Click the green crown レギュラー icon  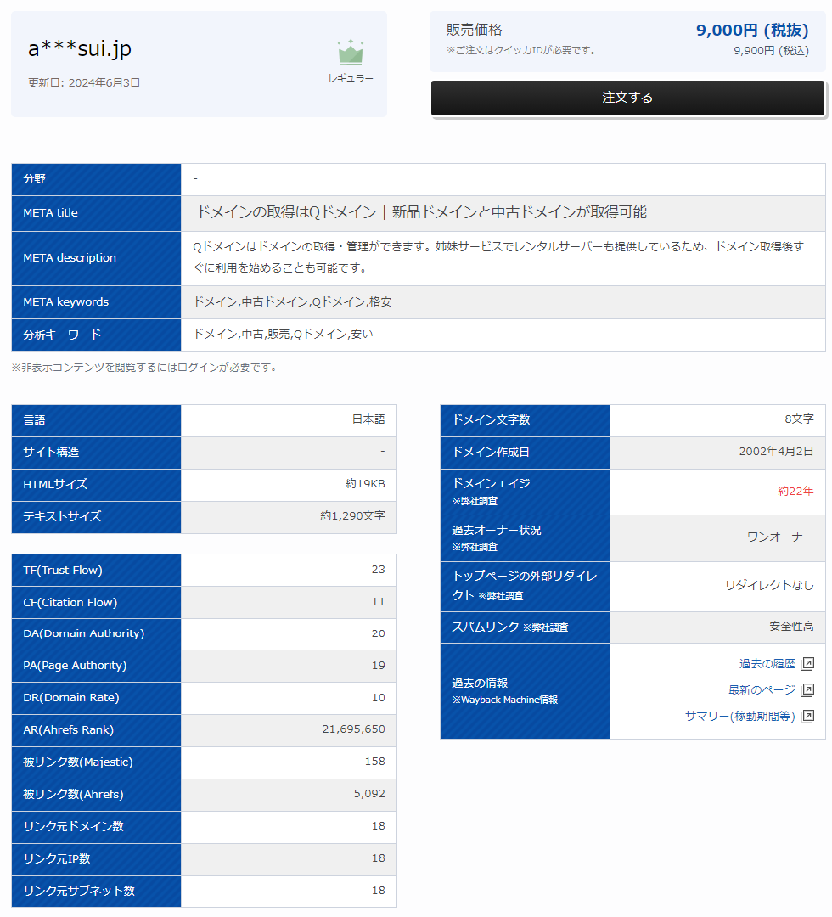tap(351, 53)
